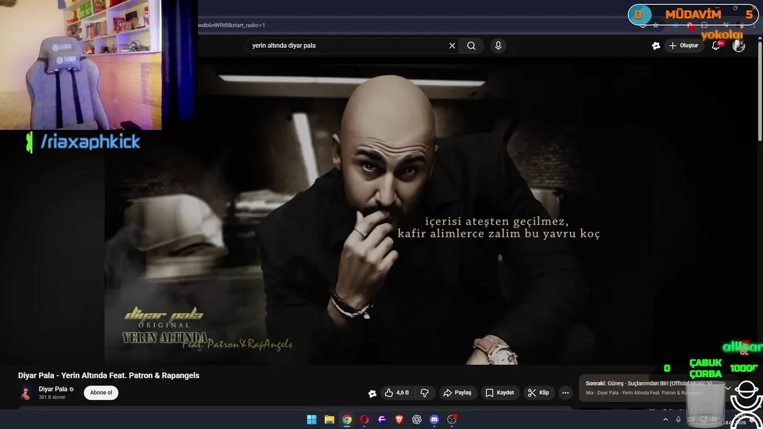The image size is (763, 429).
Task: Click the Diyar Pala channel avatar
Action: [26, 393]
